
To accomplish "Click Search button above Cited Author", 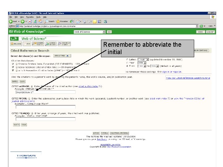I will click(x=15, y=81).
